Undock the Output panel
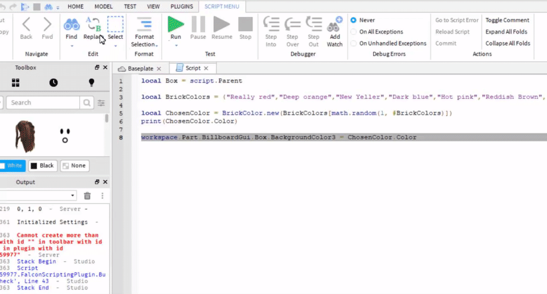 pos(97,182)
